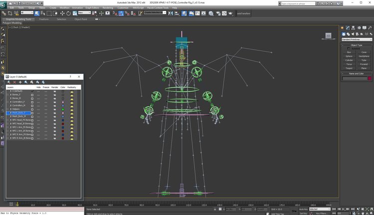This screenshot has height=215, width=374.
Task: Click the Sphere primitive button
Action: click(349, 56)
